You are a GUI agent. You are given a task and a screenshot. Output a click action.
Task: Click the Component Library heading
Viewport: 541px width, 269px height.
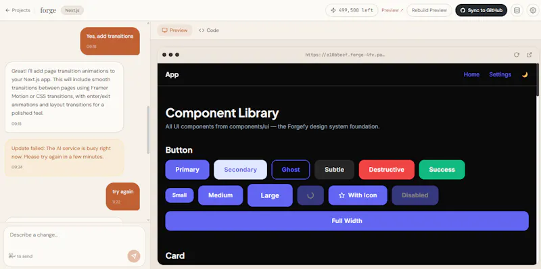click(222, 113)
